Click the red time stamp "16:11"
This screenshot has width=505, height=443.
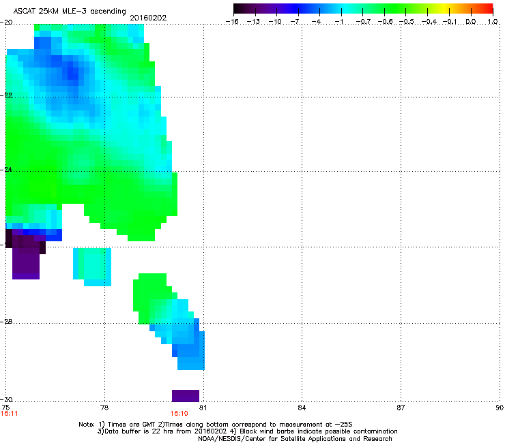click(10, 414)
